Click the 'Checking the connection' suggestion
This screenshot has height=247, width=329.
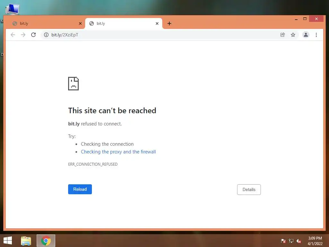(x=107, y=144)
